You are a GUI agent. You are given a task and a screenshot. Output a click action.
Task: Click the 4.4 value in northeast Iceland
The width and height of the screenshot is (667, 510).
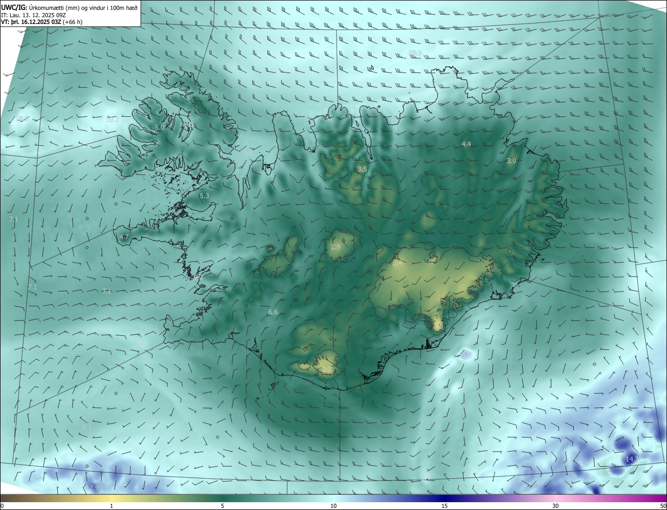(466, 144)
